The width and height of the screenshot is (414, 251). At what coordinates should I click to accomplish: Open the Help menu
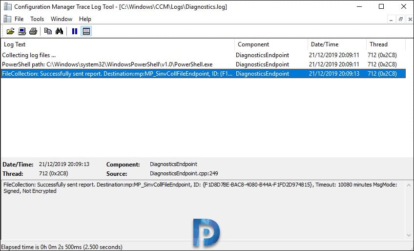click(85, 19)
